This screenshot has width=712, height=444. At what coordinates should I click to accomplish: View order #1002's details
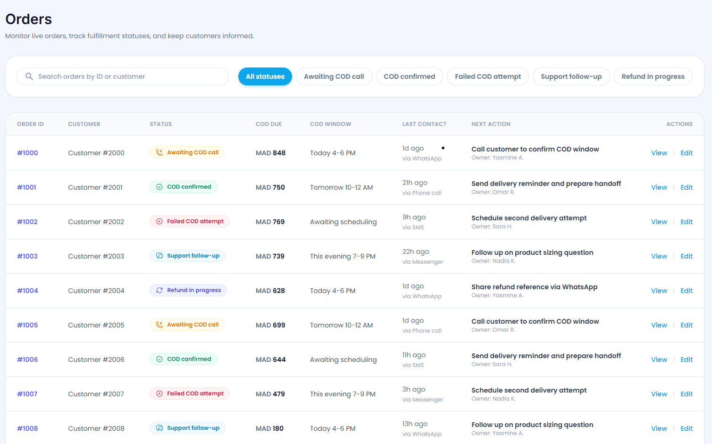(659, 221)
